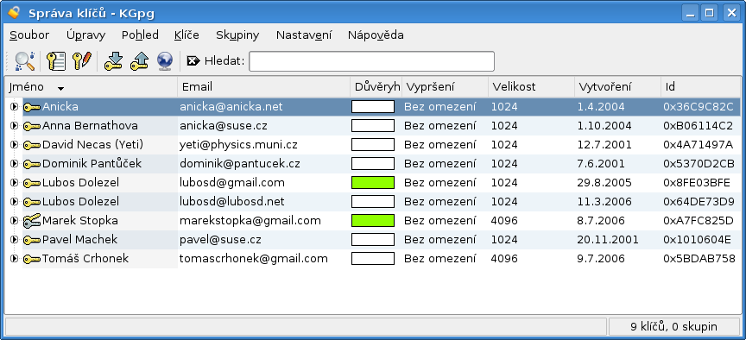Open the Nápověda menu
The width and height of the screenshot is (746, 340).
[376, 35]
